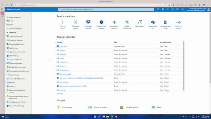The width and height of the screenshot is (211, 119).
Task: Sort by Nombre column header
Action: pos(60,42)
